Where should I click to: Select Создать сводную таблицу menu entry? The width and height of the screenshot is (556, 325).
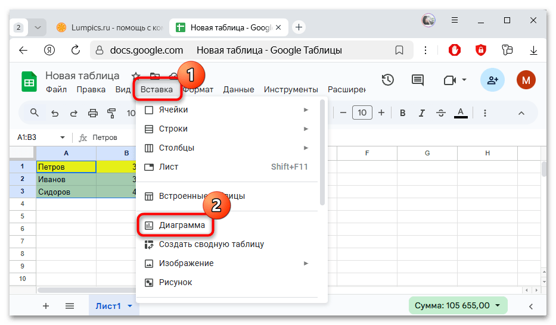[x=211, y=244]
